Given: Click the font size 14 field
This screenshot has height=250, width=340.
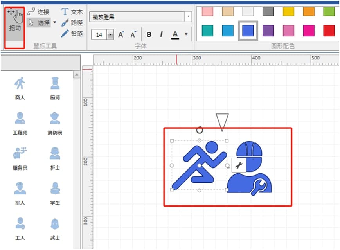Looking at the screenshot, I should (x=99, y=35).
